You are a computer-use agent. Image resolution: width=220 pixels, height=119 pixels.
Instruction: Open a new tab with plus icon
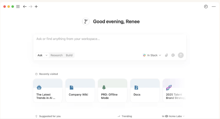36,7
